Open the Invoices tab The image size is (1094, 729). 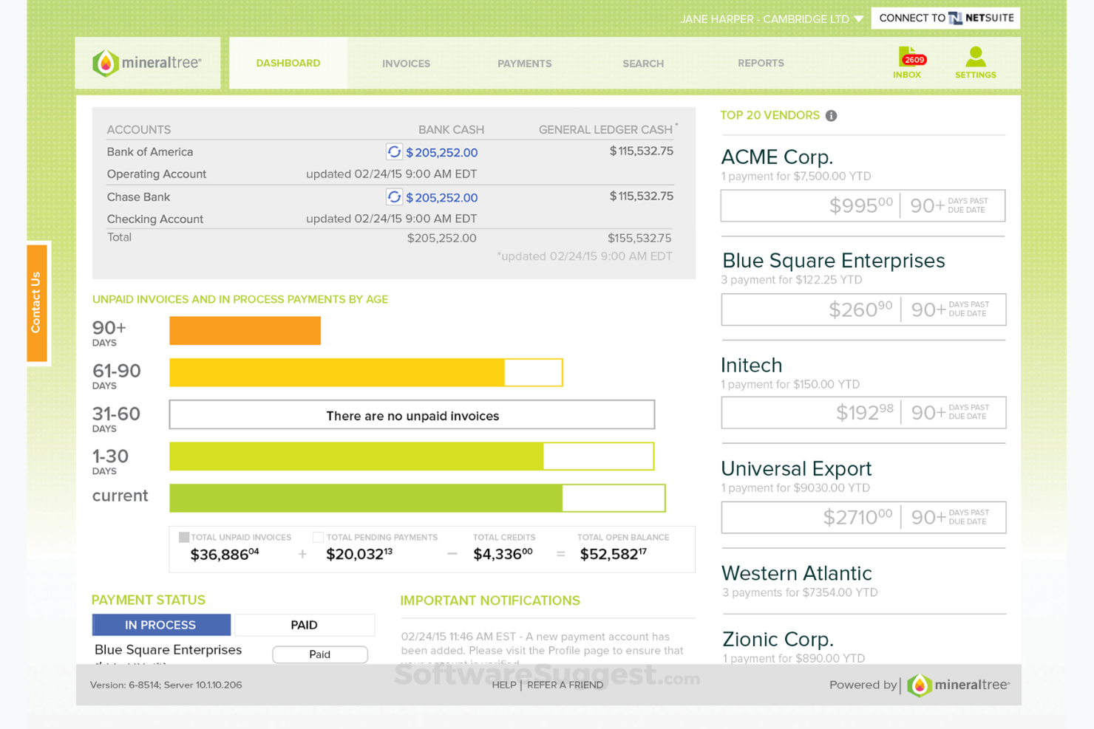point(406,64)
